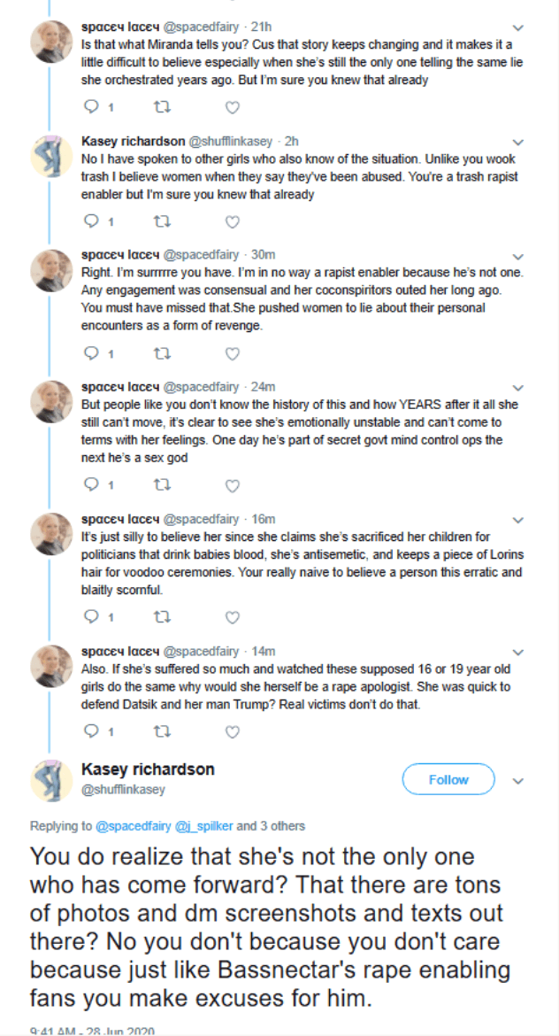Like Kasey richardson's 2h tweet
Screen dimensions: 559x1036
[232, 221]
